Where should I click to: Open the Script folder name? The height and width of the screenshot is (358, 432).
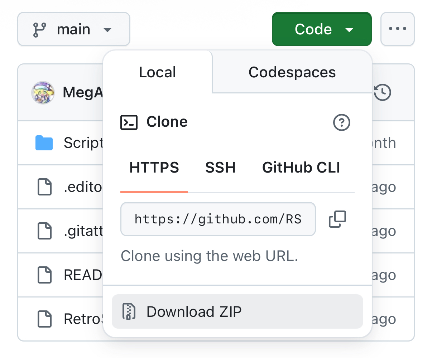83,143
